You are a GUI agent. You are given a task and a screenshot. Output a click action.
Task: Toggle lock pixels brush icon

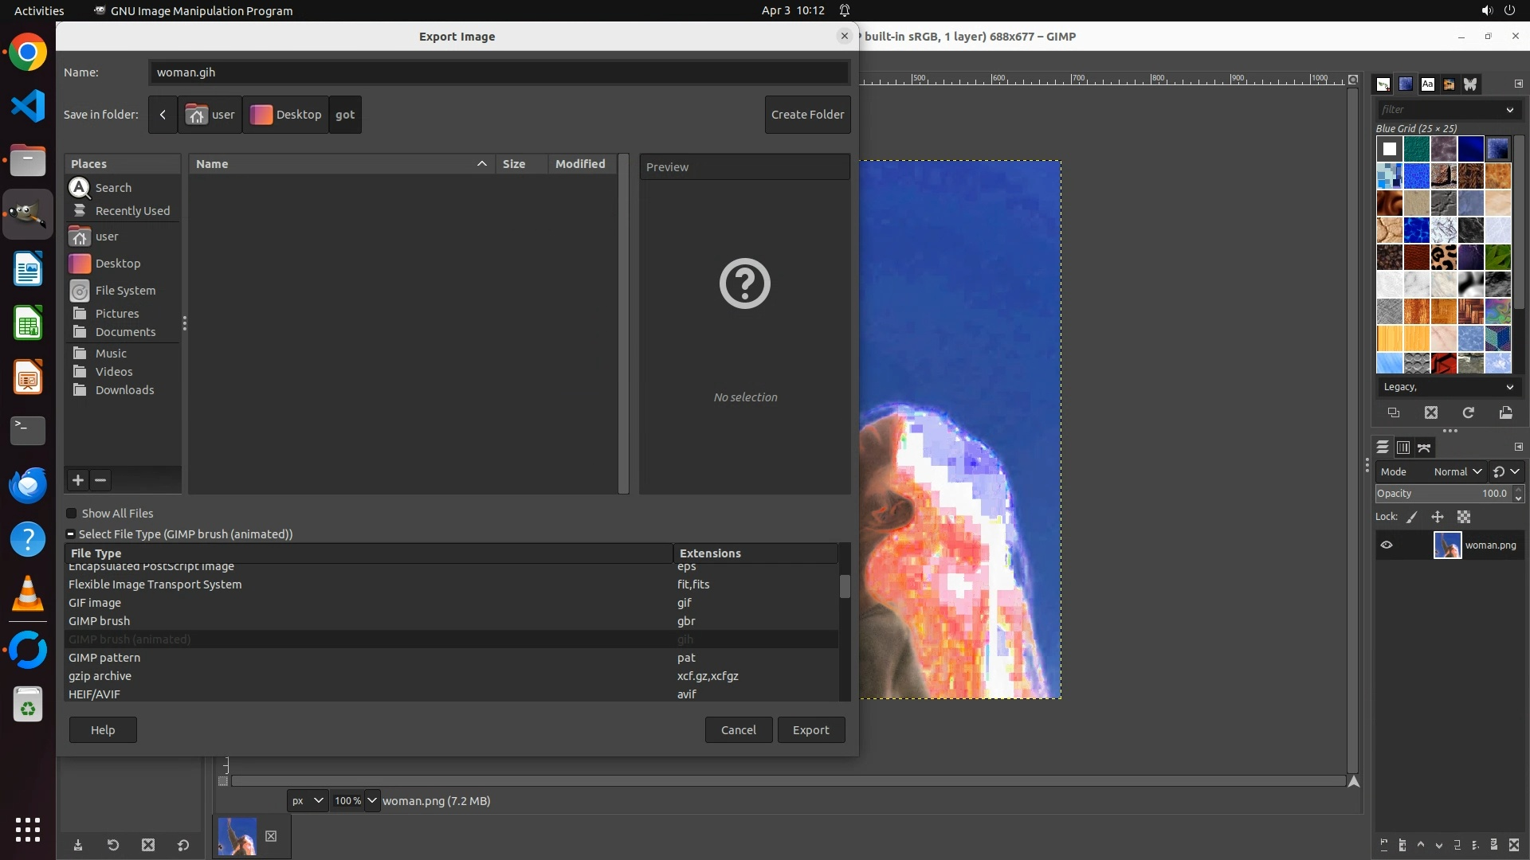pyautogui.click(x=1412, y=517)
